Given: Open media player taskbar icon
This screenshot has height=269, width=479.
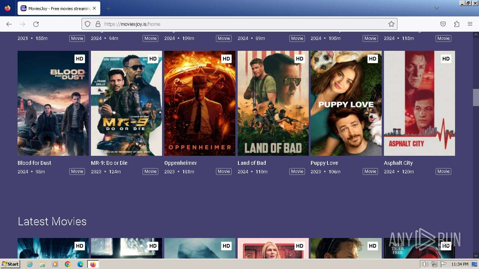Looking at the screenshot, I should (x=55, y=264).
